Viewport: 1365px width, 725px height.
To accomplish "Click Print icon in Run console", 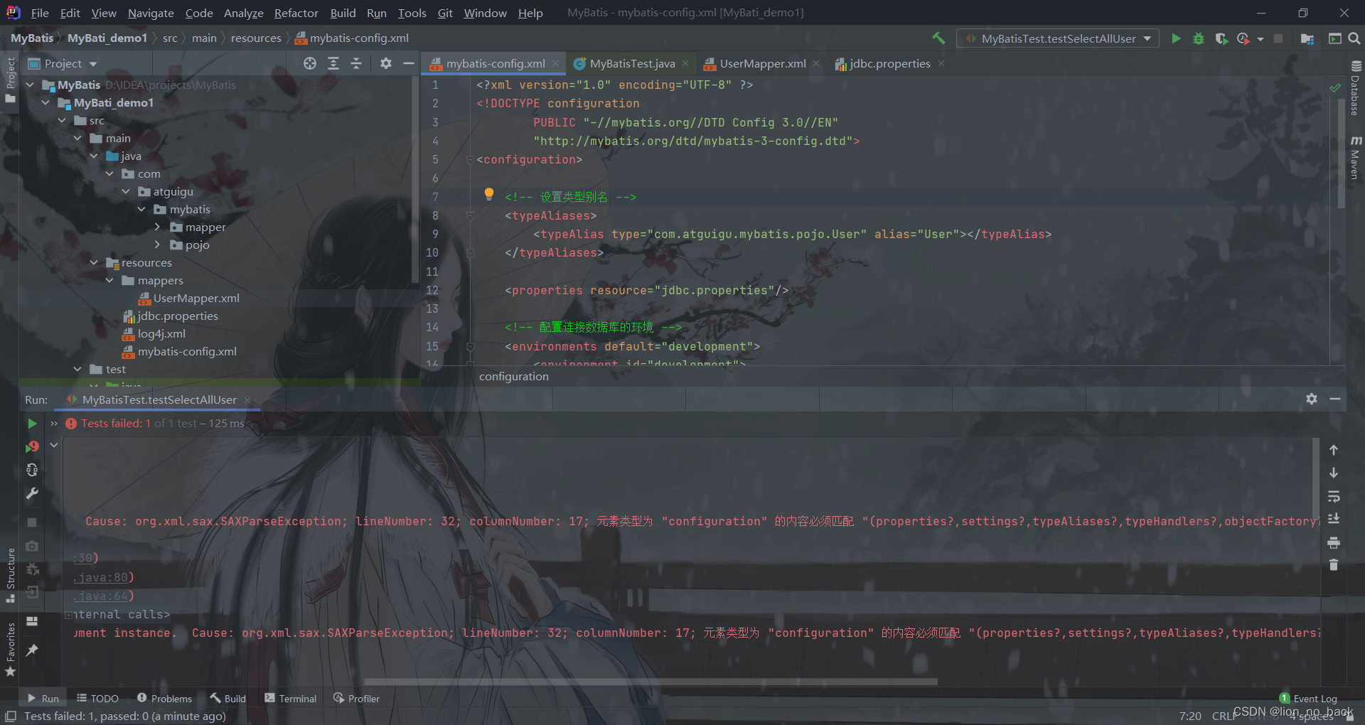I will 1334,542.
